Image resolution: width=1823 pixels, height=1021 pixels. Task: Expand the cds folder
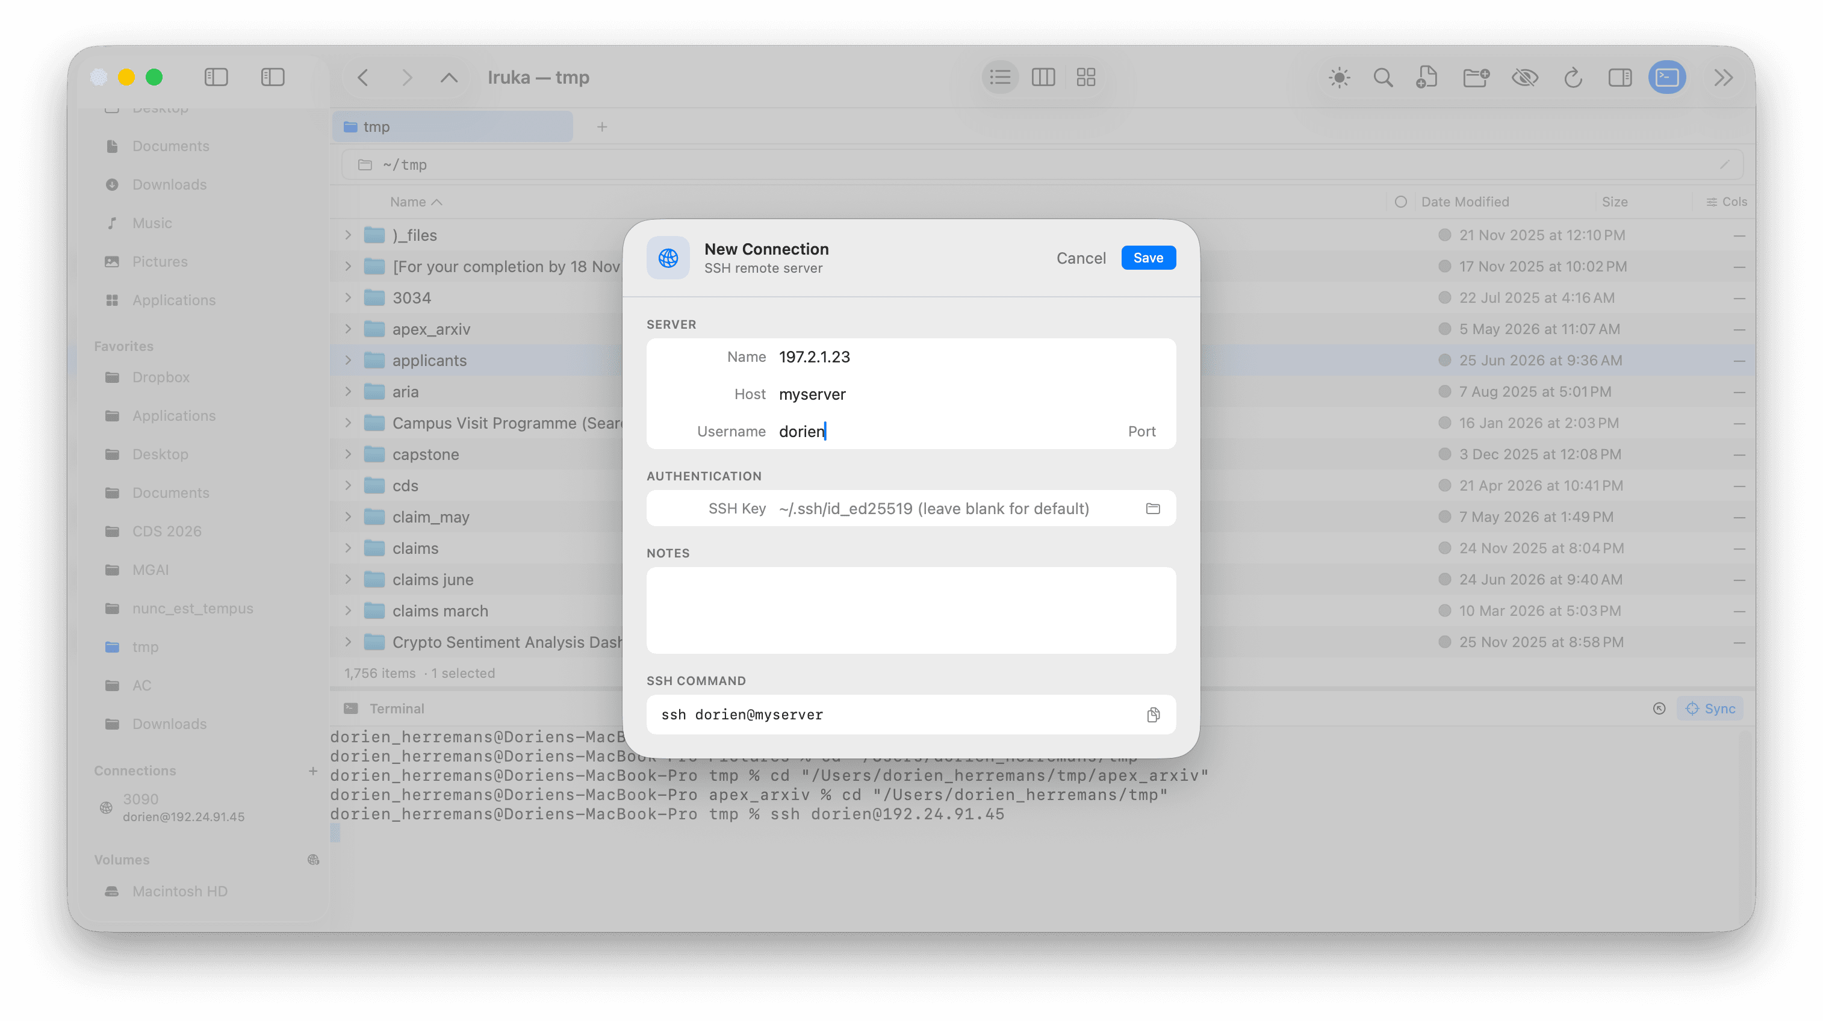coord(347,485)
